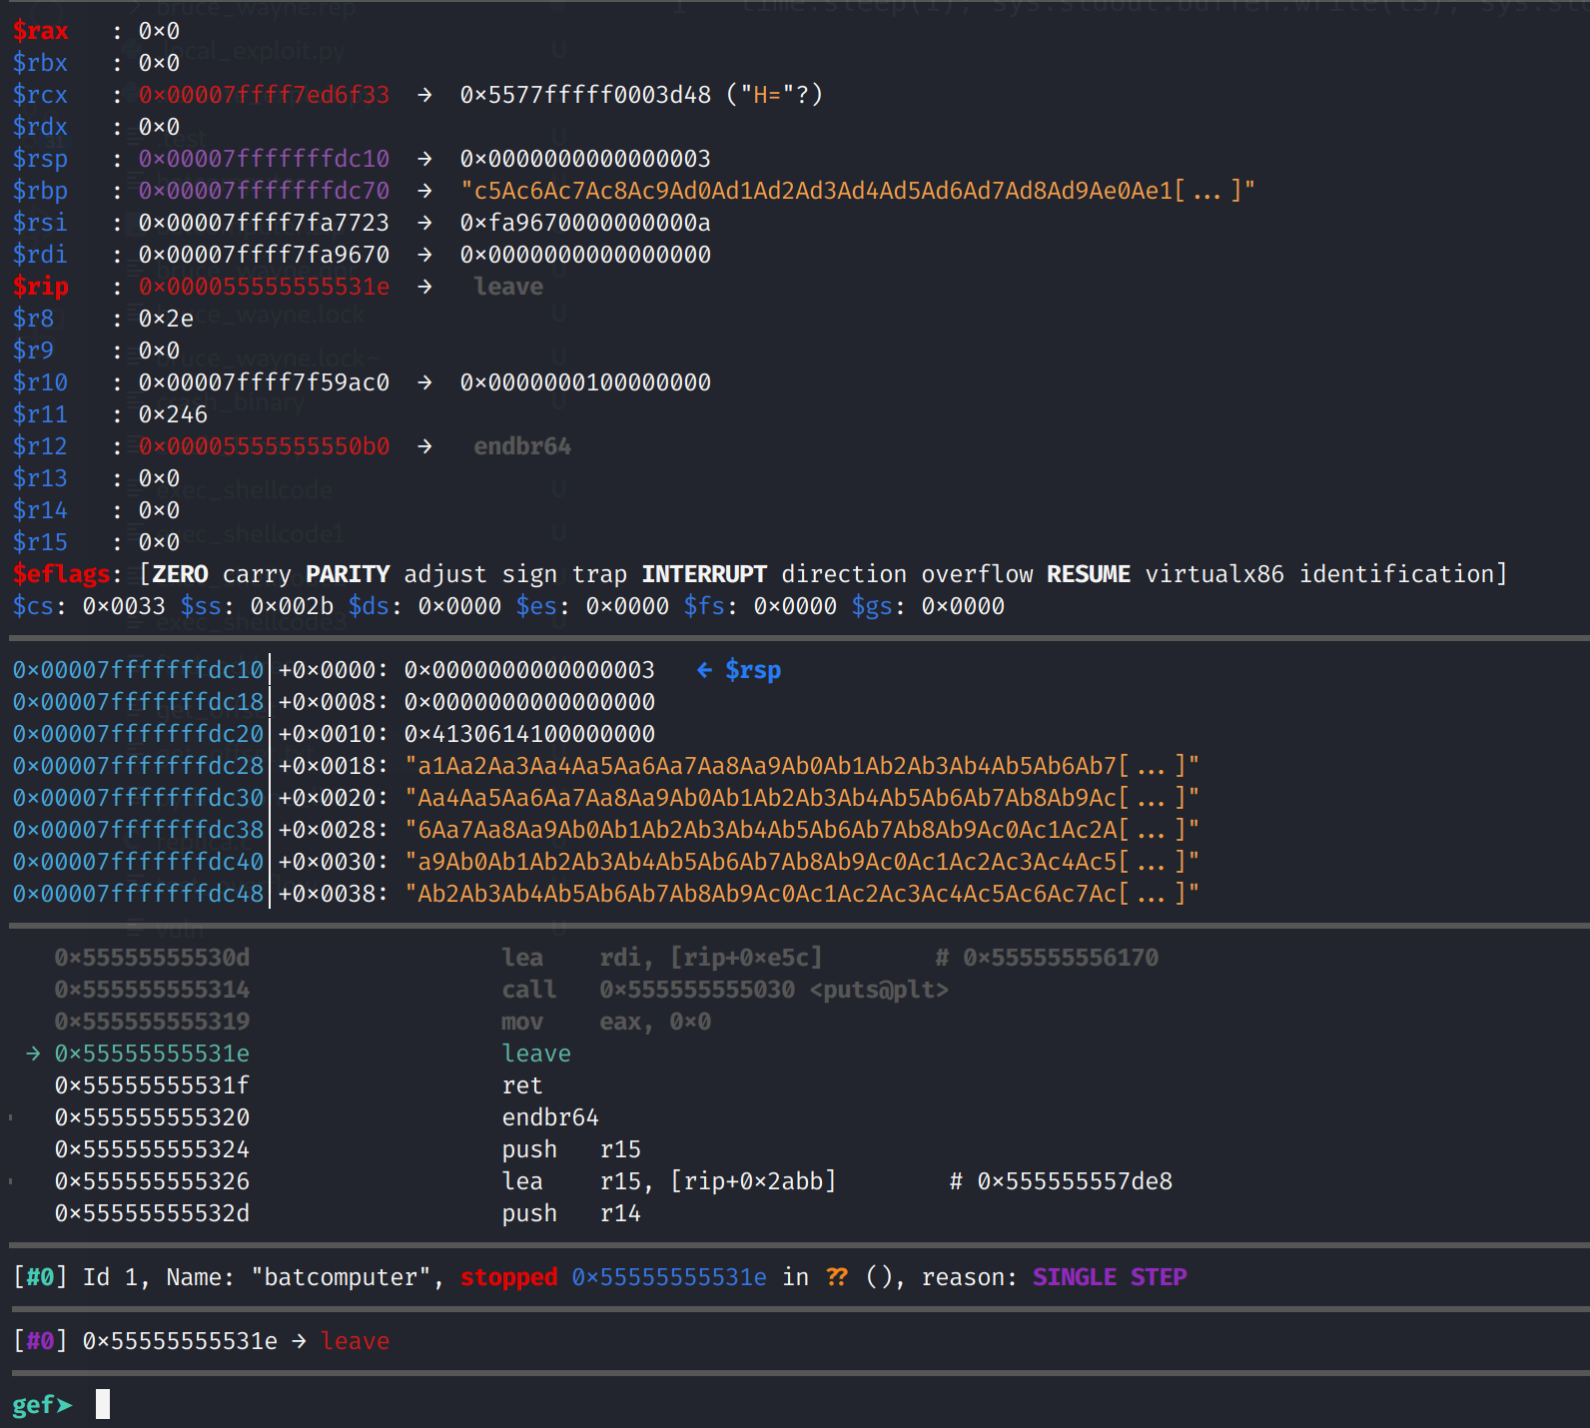The height and width of the screenshot is (1428, 1590).
Task: Click the $r8 value 0x2e
Action: pos(166,319)
